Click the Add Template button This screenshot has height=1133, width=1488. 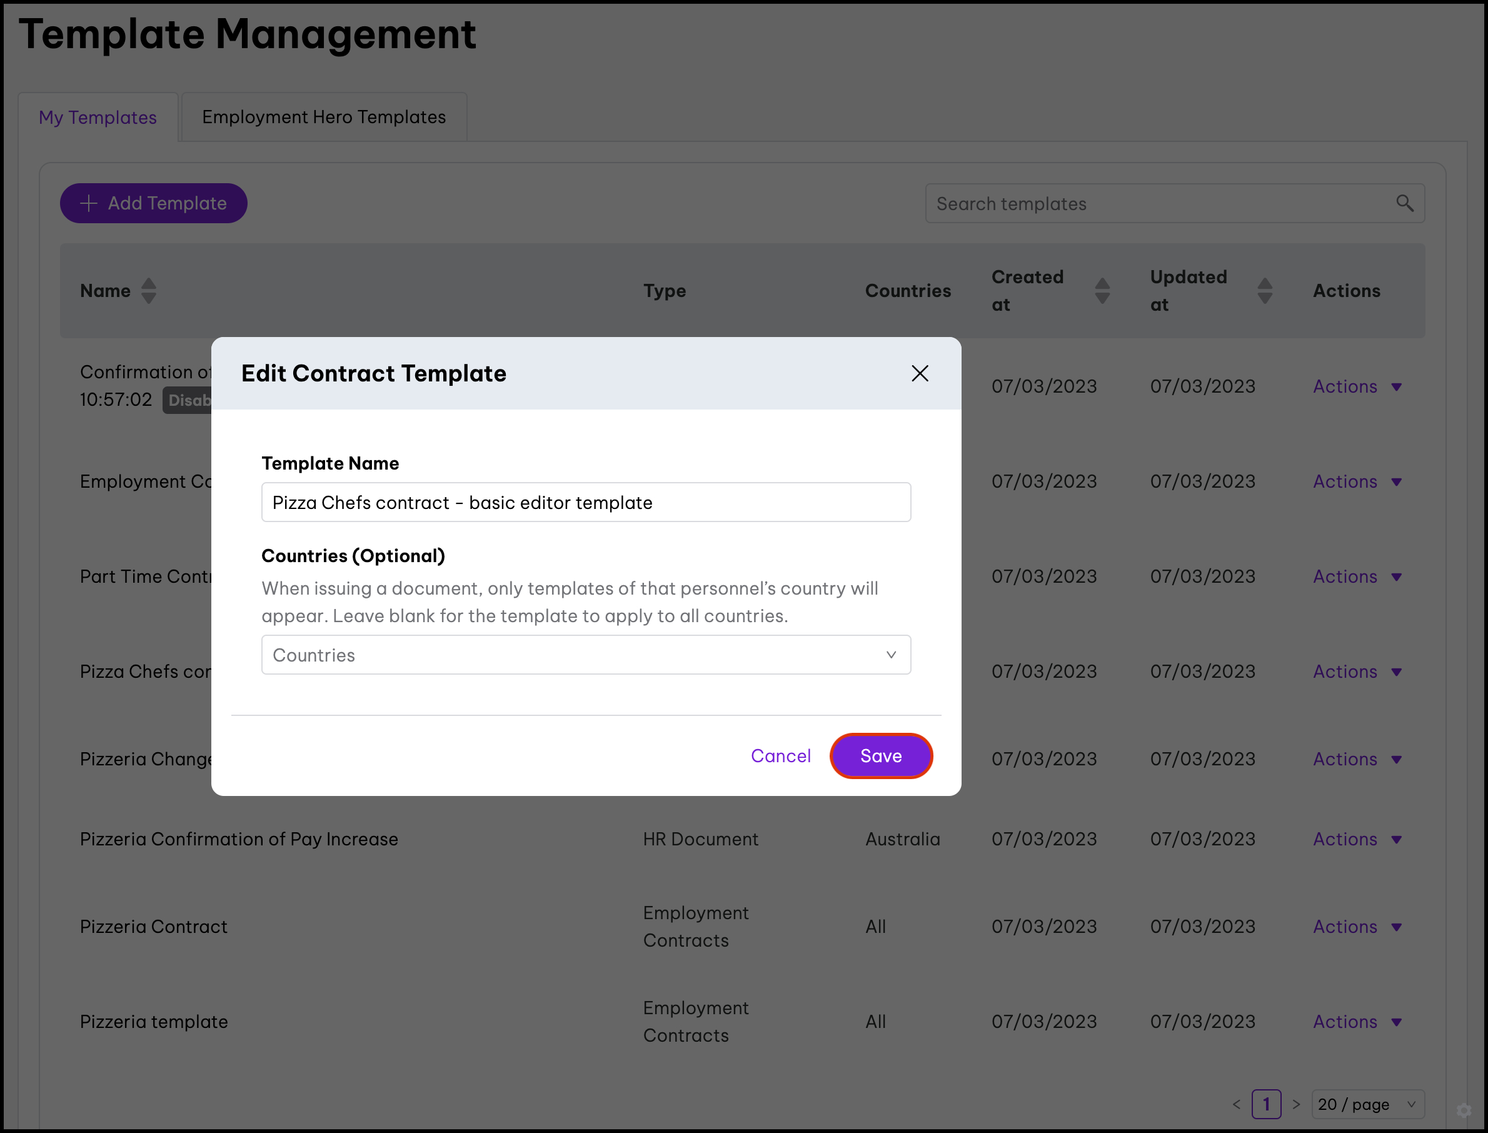click(154, 203)
